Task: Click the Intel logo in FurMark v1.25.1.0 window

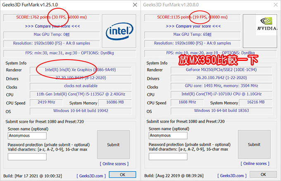Action: coord(119,31)
